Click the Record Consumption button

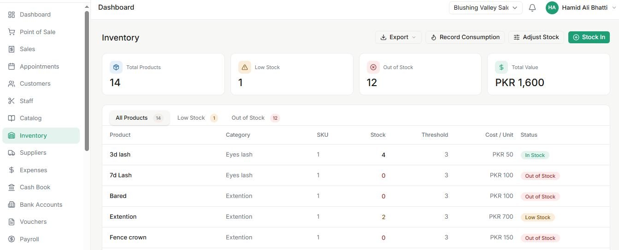coord(465,37)
